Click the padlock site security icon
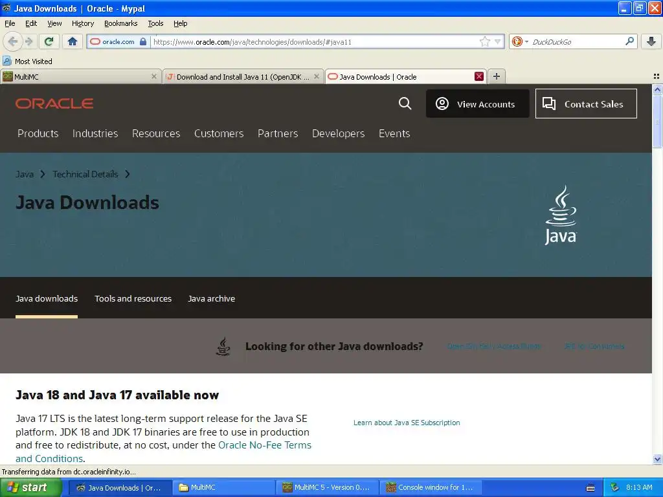Viewport: 663px width, 497px height. pyautogui.click(x=143, y=41)
